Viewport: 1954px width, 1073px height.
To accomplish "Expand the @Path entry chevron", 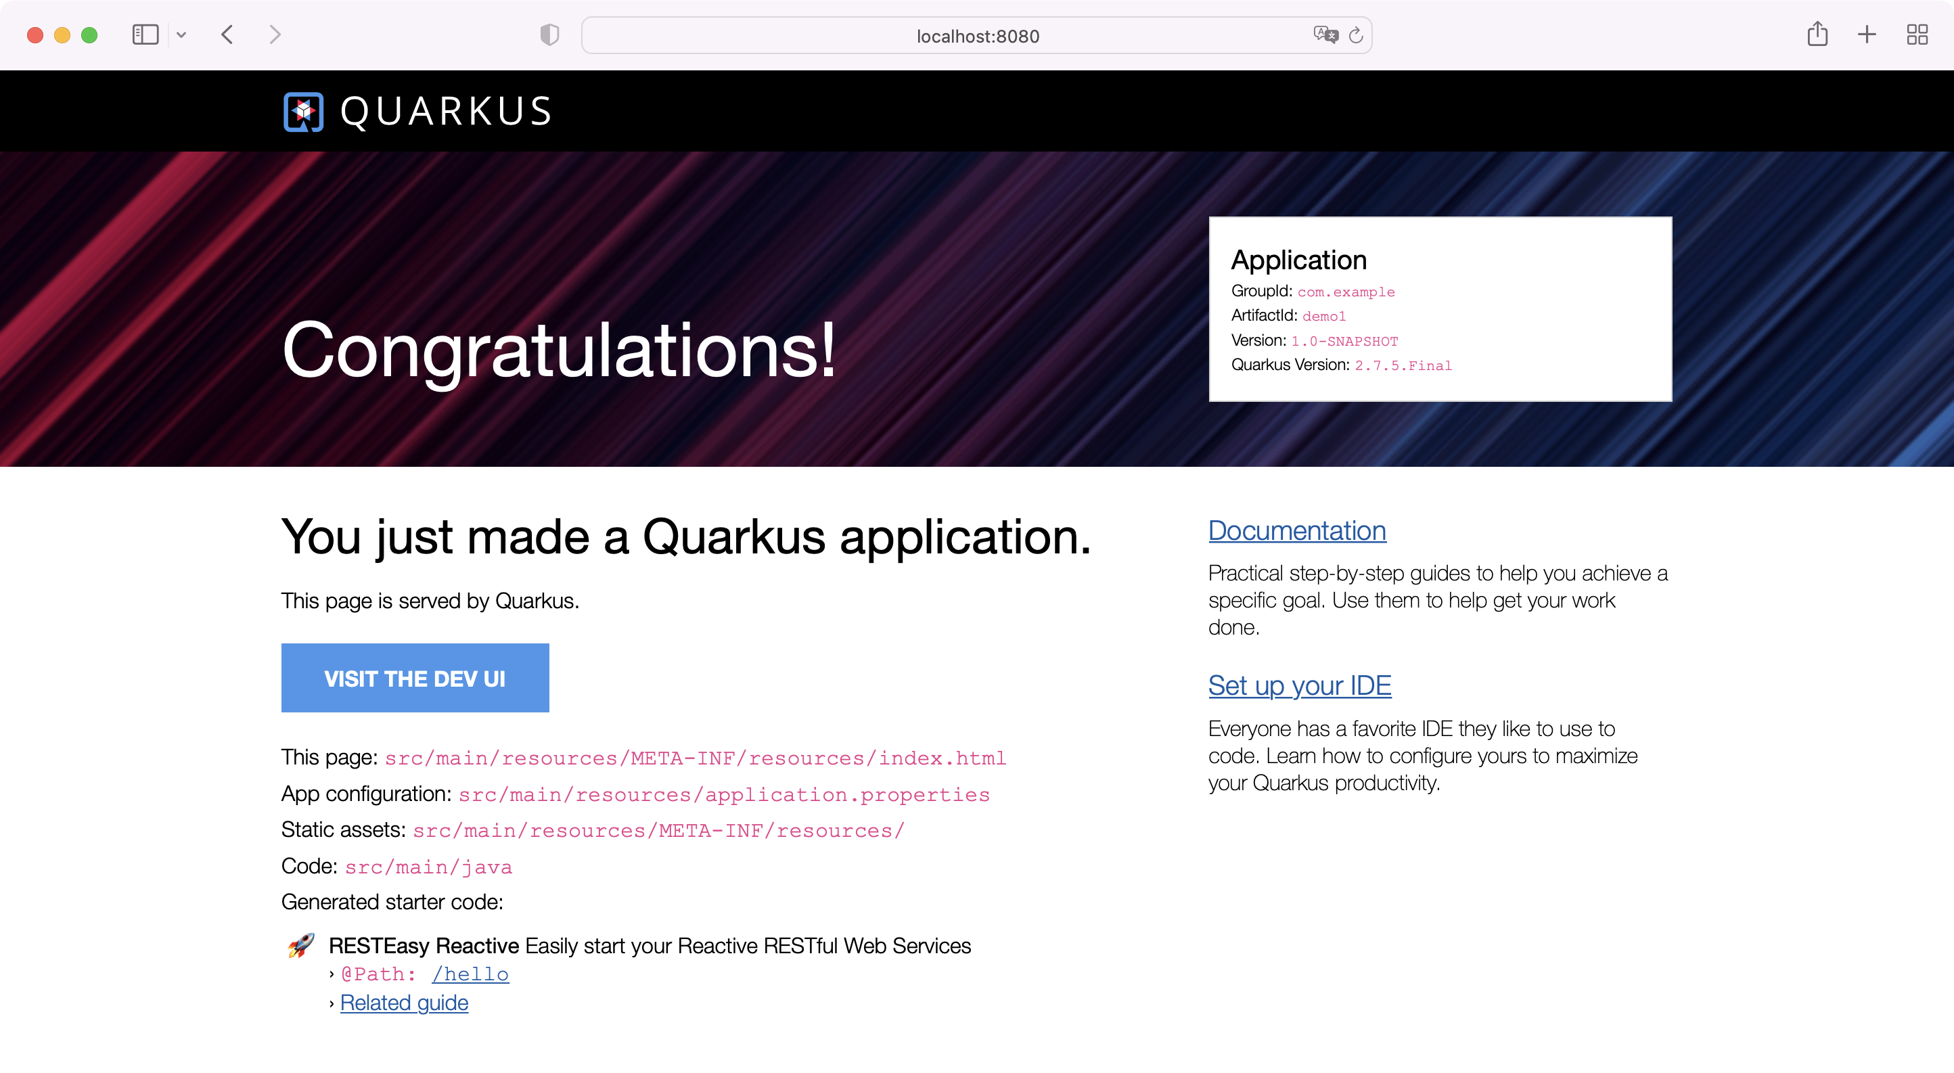I will (x=332, y=974).
